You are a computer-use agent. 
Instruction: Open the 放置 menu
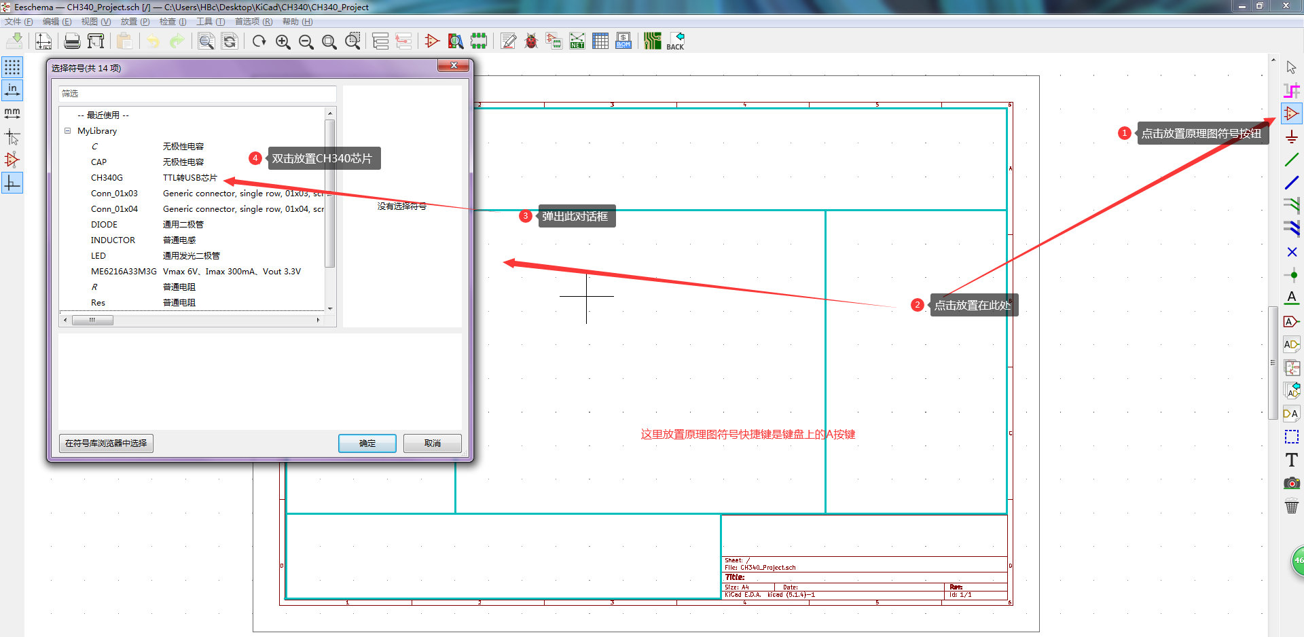click(134, 21)
